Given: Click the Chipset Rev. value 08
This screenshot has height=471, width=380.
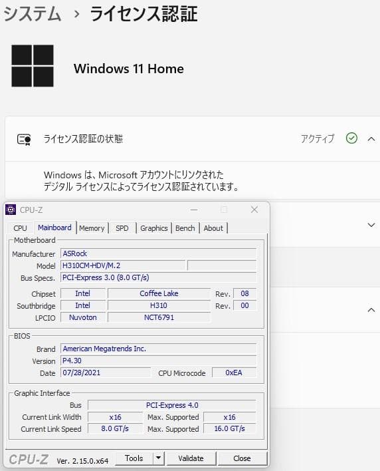Looking at the screenshot, I should coord(244,293).
